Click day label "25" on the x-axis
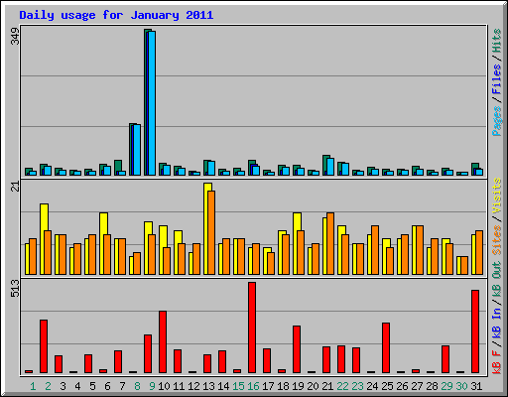Image resolution: width=508 pixels, height=397 pixels. click(387, 386)
